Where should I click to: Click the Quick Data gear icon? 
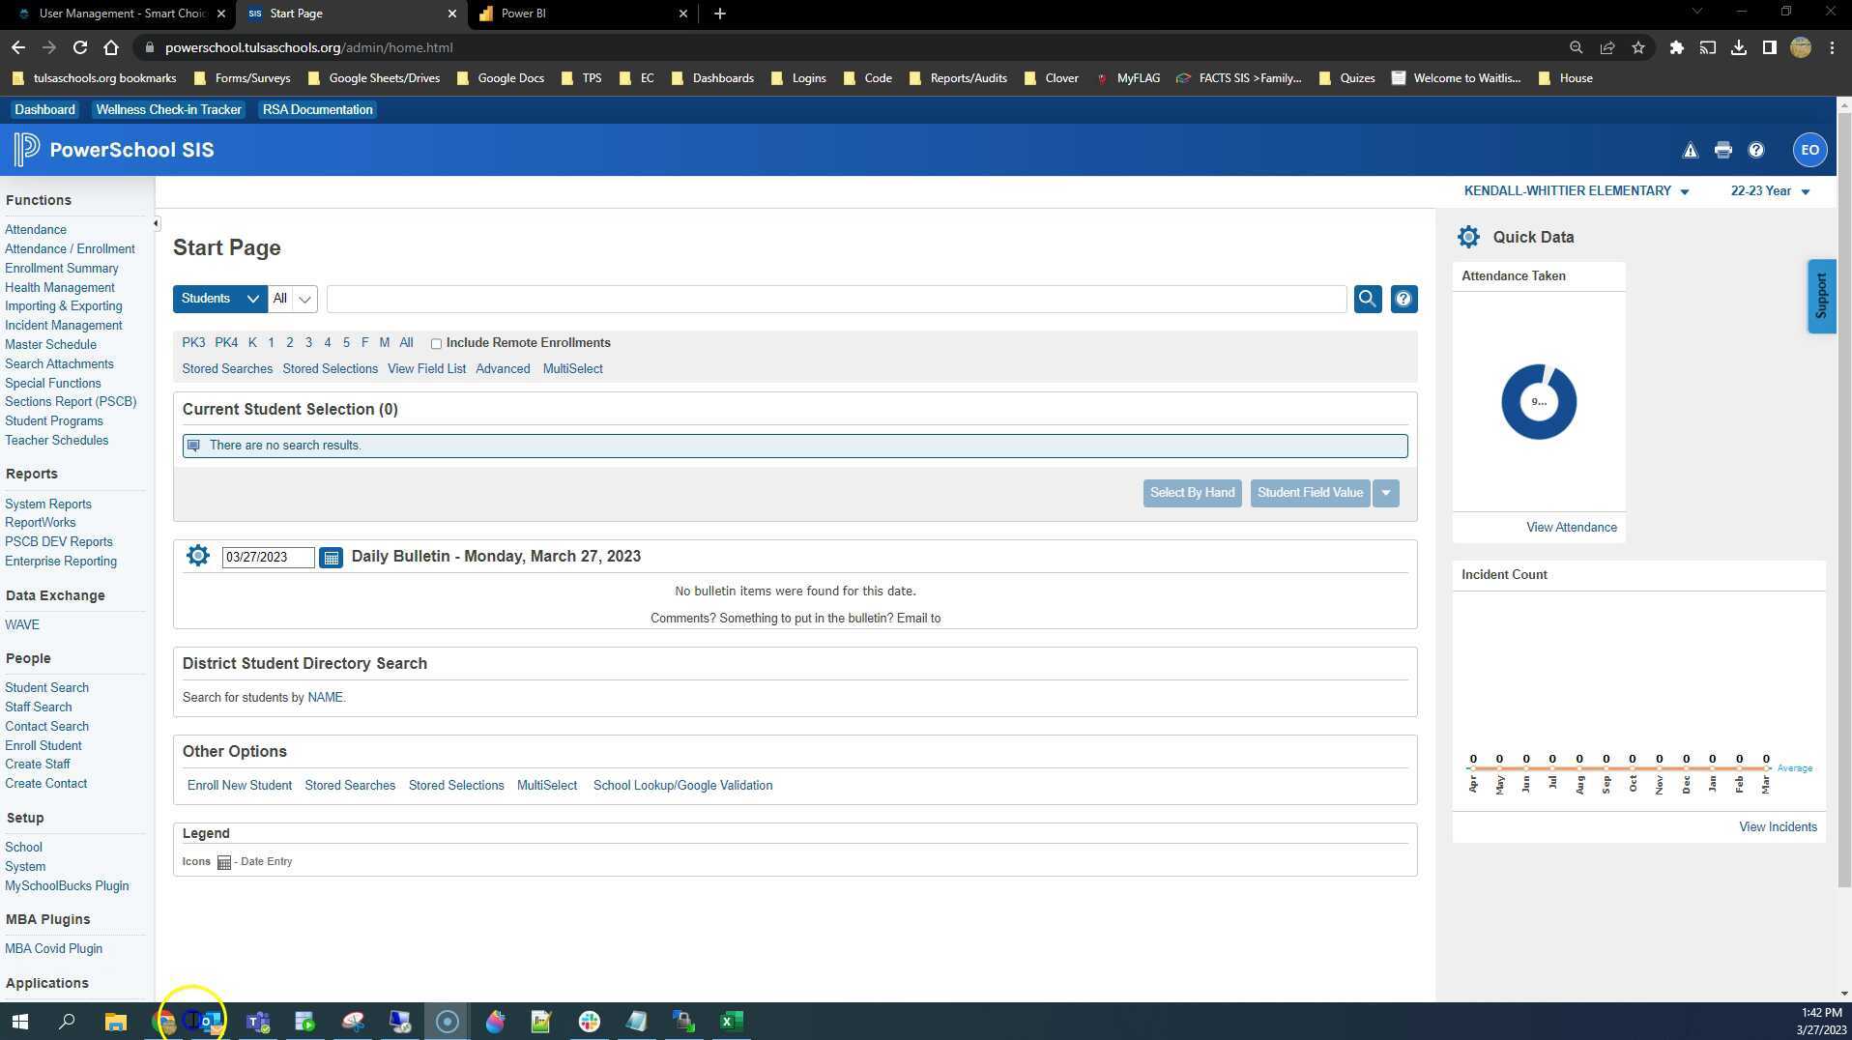(x=1468, y=237)
